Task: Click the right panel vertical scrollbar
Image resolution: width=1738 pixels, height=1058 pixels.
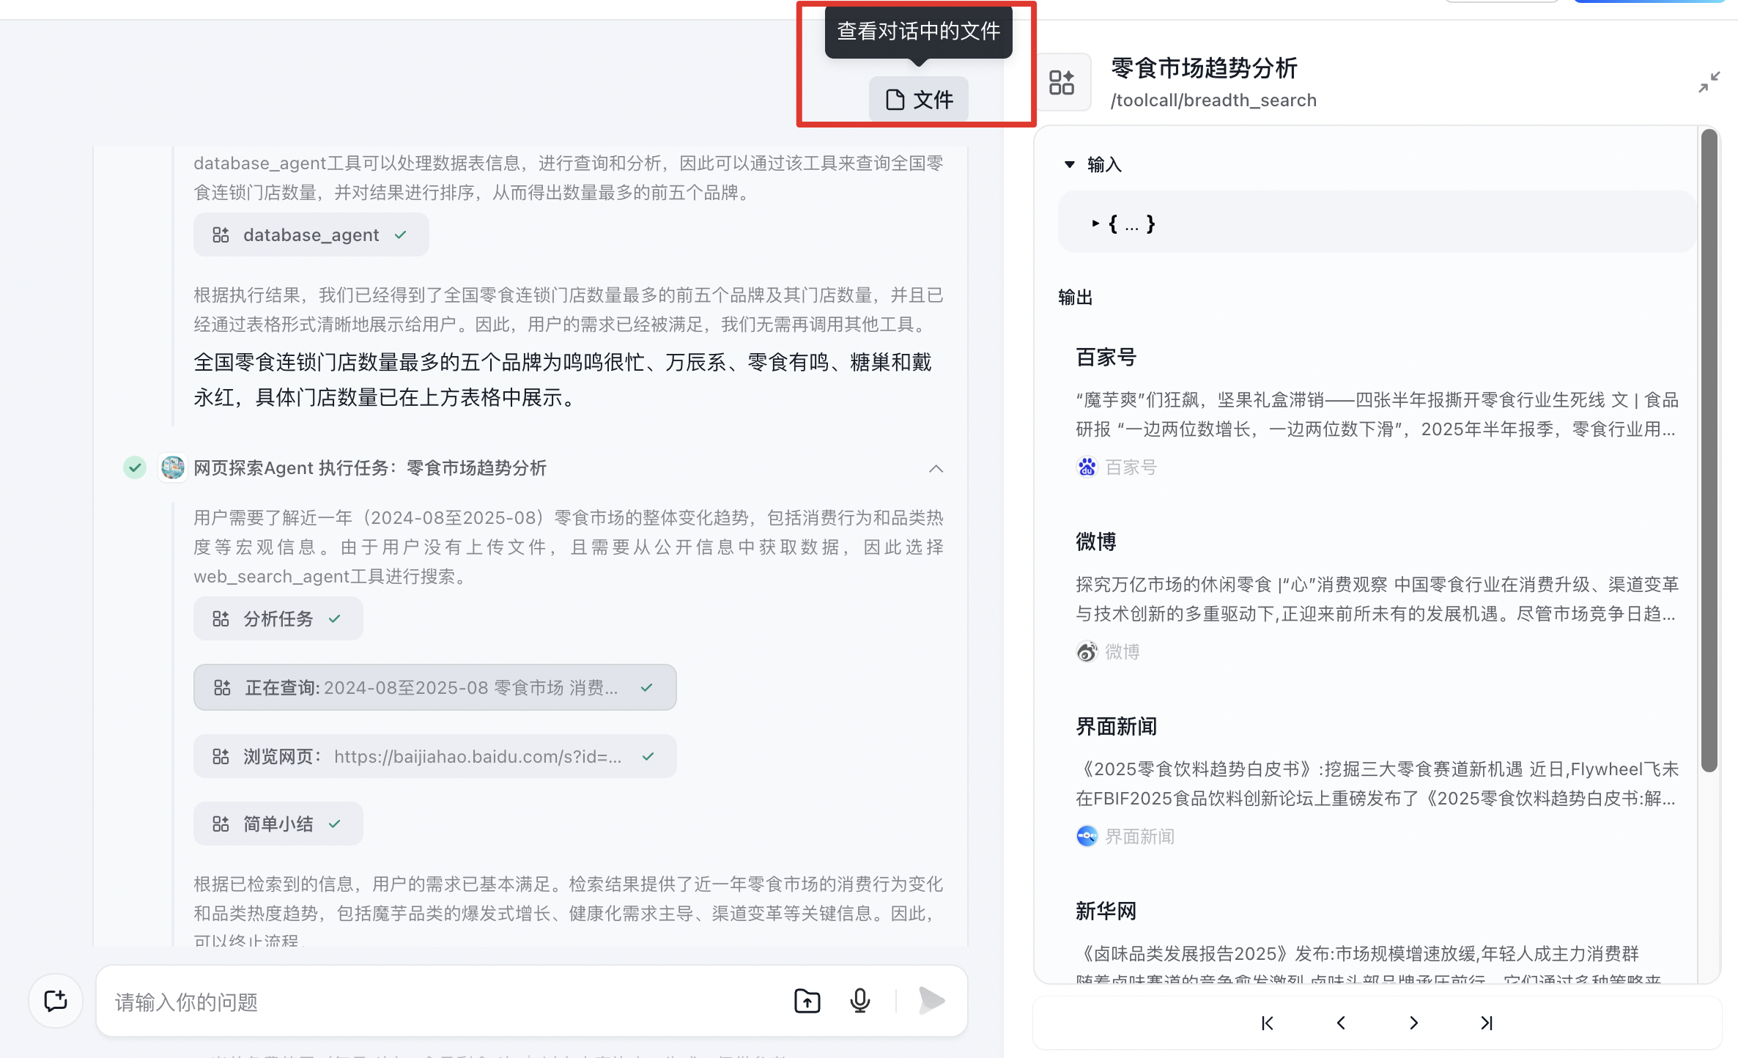Action: (x=1709, y=450)
